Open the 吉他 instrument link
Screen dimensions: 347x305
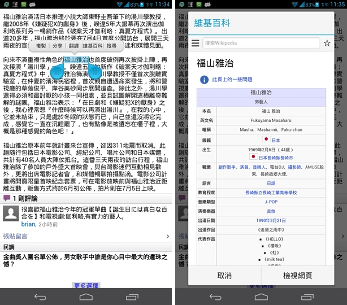tap(271, 211)
